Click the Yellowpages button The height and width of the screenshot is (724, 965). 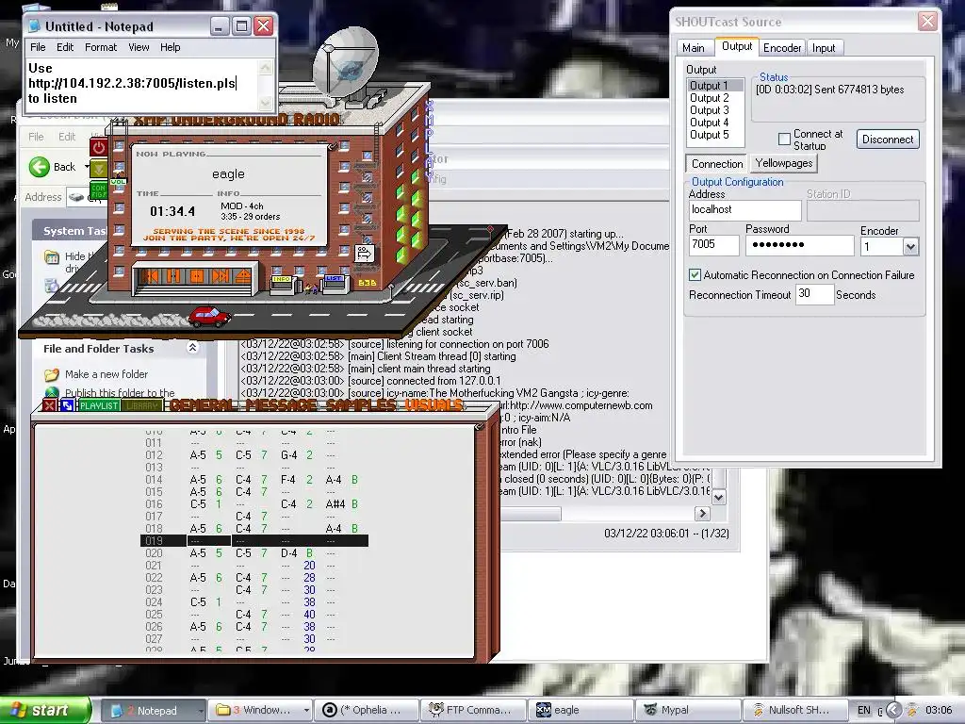[783, 163]
